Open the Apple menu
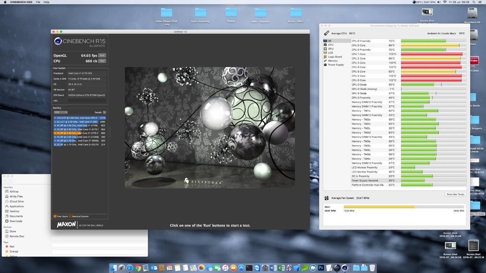This screenshot has height=273, width=486. [5, 2]
